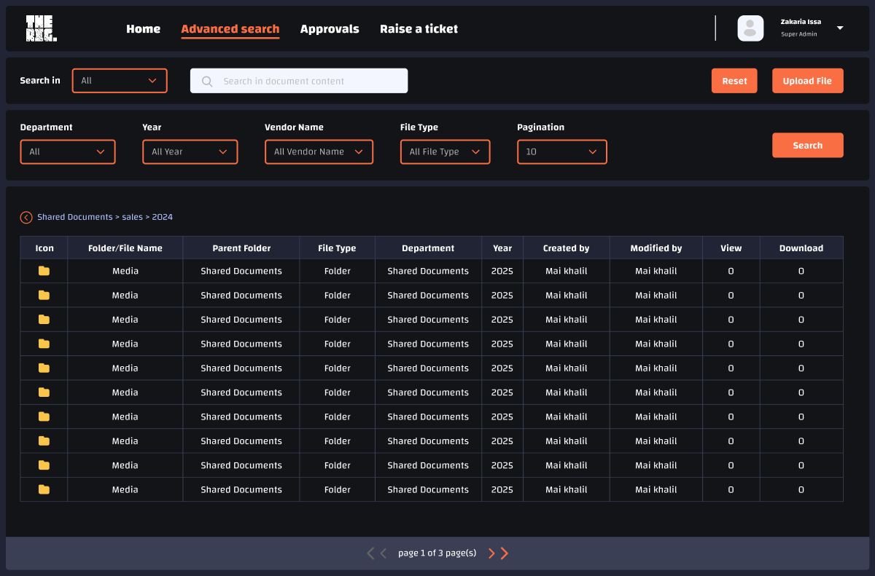Navigate to Raise a ticket
This screenshot has height=576, width=875.
coord(419,28)
